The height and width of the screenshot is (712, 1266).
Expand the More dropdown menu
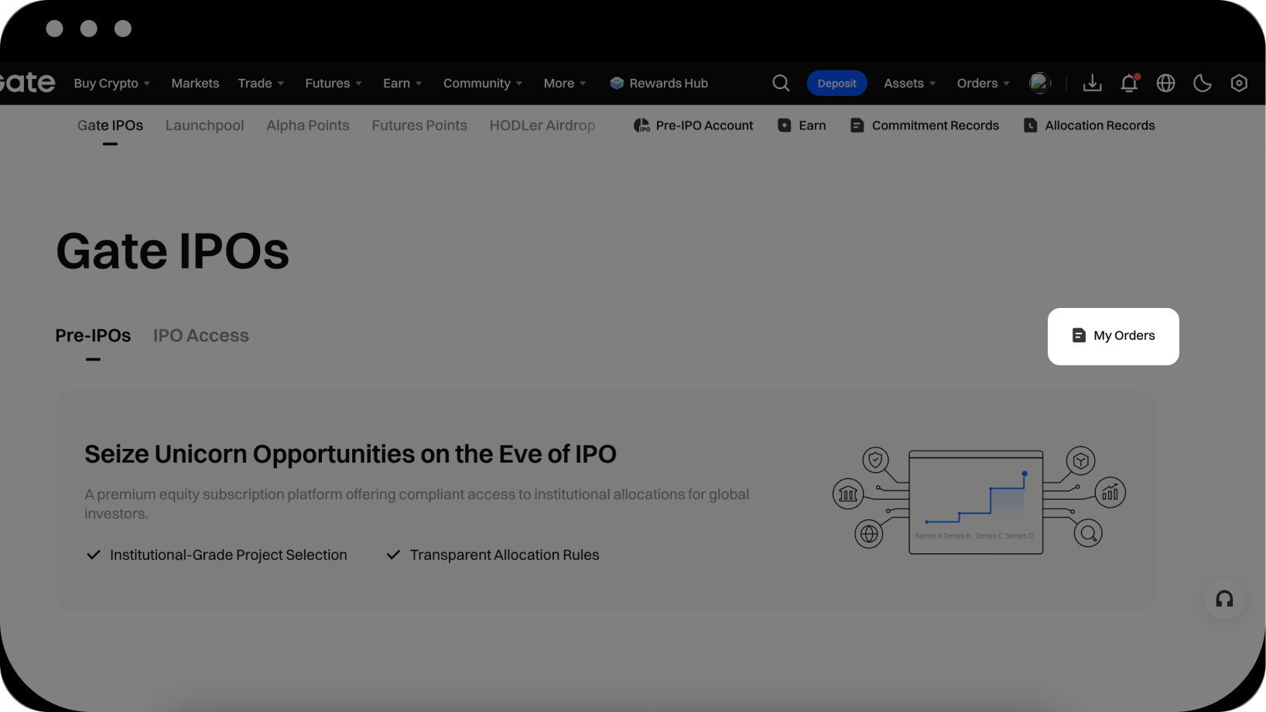pyautogui.click(x=565, y=83)
